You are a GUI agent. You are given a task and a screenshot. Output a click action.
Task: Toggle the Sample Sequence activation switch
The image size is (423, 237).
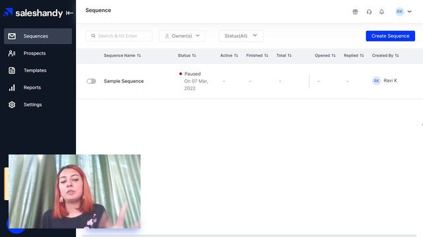pos(91,81)
